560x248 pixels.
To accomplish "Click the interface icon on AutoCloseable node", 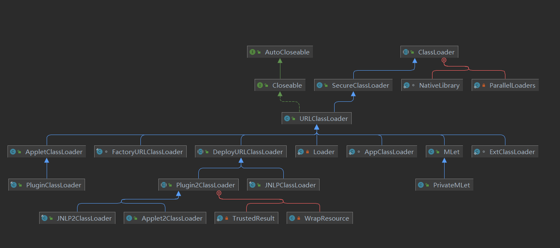I will click(x=252, y=52).
